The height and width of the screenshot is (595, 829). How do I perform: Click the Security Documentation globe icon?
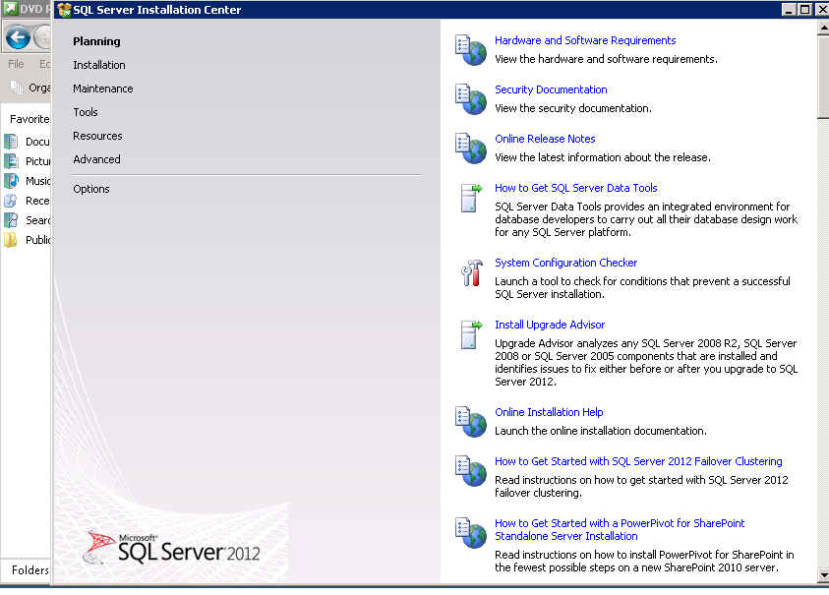[x=470, y=99]
